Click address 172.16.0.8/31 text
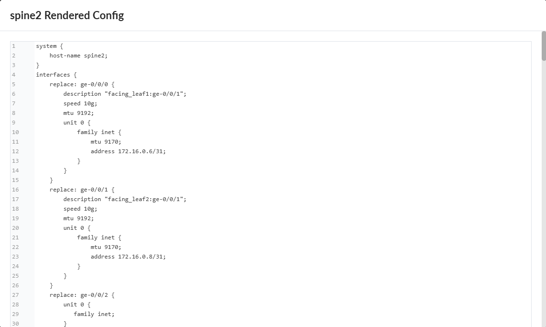This screenshot has height=327, width=546. (128, 257)
